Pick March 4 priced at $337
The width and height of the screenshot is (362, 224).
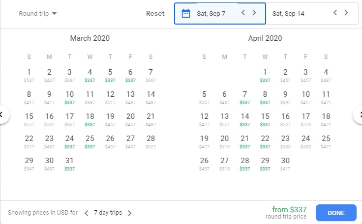[90, 75]
